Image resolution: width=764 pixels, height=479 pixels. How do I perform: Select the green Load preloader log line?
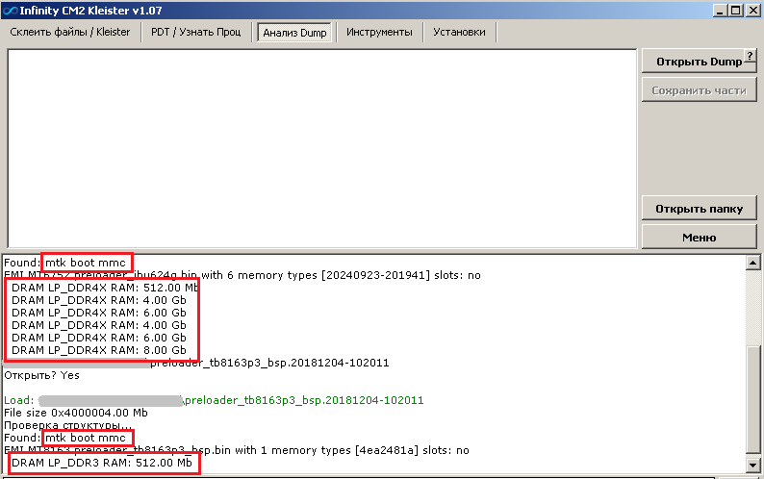[214, 400]
